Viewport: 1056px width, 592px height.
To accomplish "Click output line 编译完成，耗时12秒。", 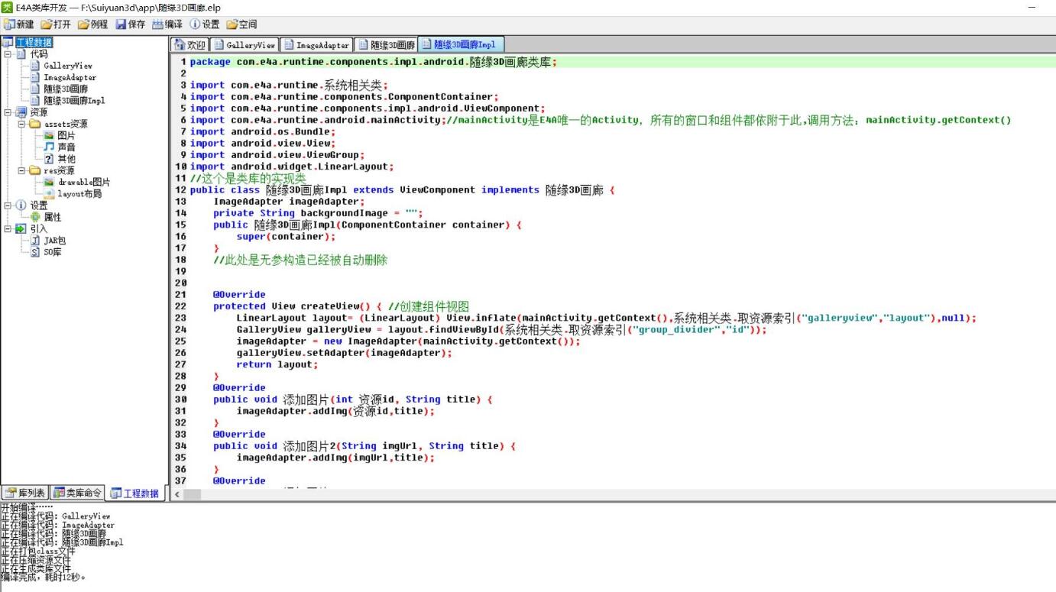I will [x=44, y=577].
